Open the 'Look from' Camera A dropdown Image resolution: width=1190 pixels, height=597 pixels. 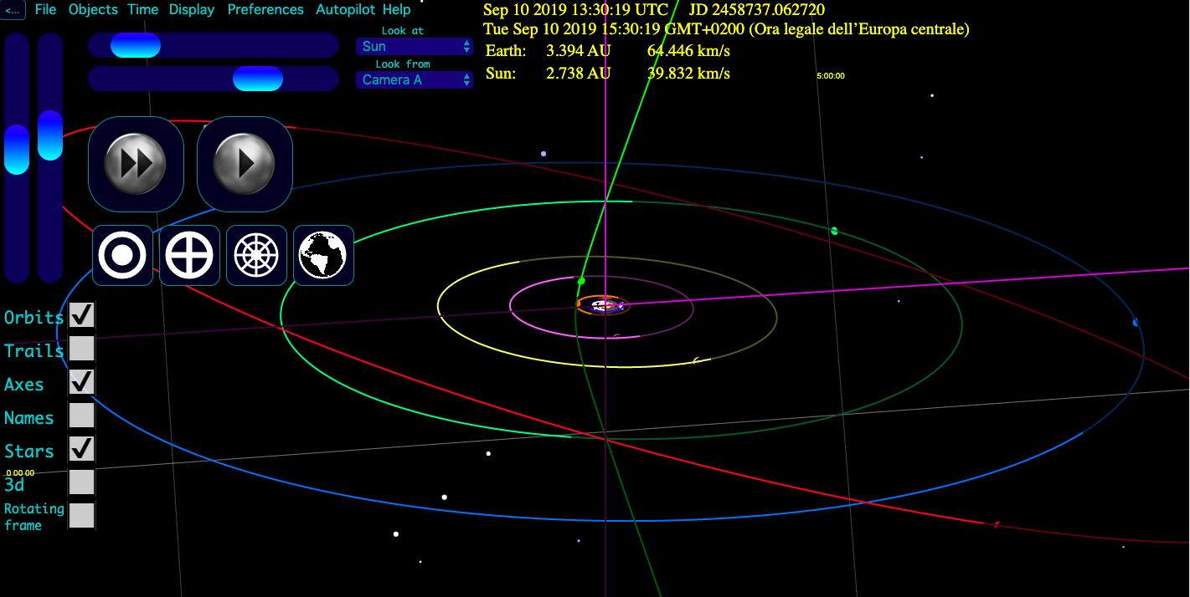(415, 80)
